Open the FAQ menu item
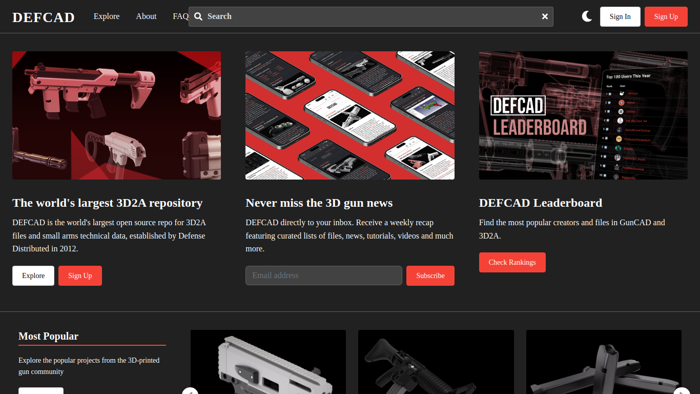Viewport: 700px width, 394px height. (180, 16)
